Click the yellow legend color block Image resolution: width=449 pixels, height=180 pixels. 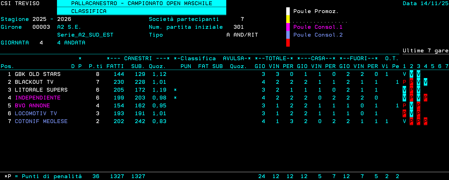coord(288,19)
